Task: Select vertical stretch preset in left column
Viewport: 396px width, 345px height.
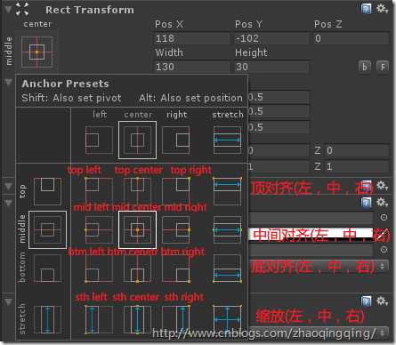Action: [47, 320]
